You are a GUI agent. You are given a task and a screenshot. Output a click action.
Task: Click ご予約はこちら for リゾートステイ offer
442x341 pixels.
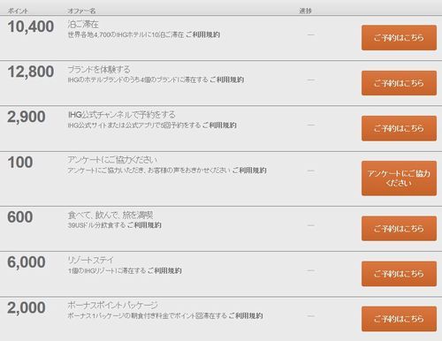click(x=399, y=274)
